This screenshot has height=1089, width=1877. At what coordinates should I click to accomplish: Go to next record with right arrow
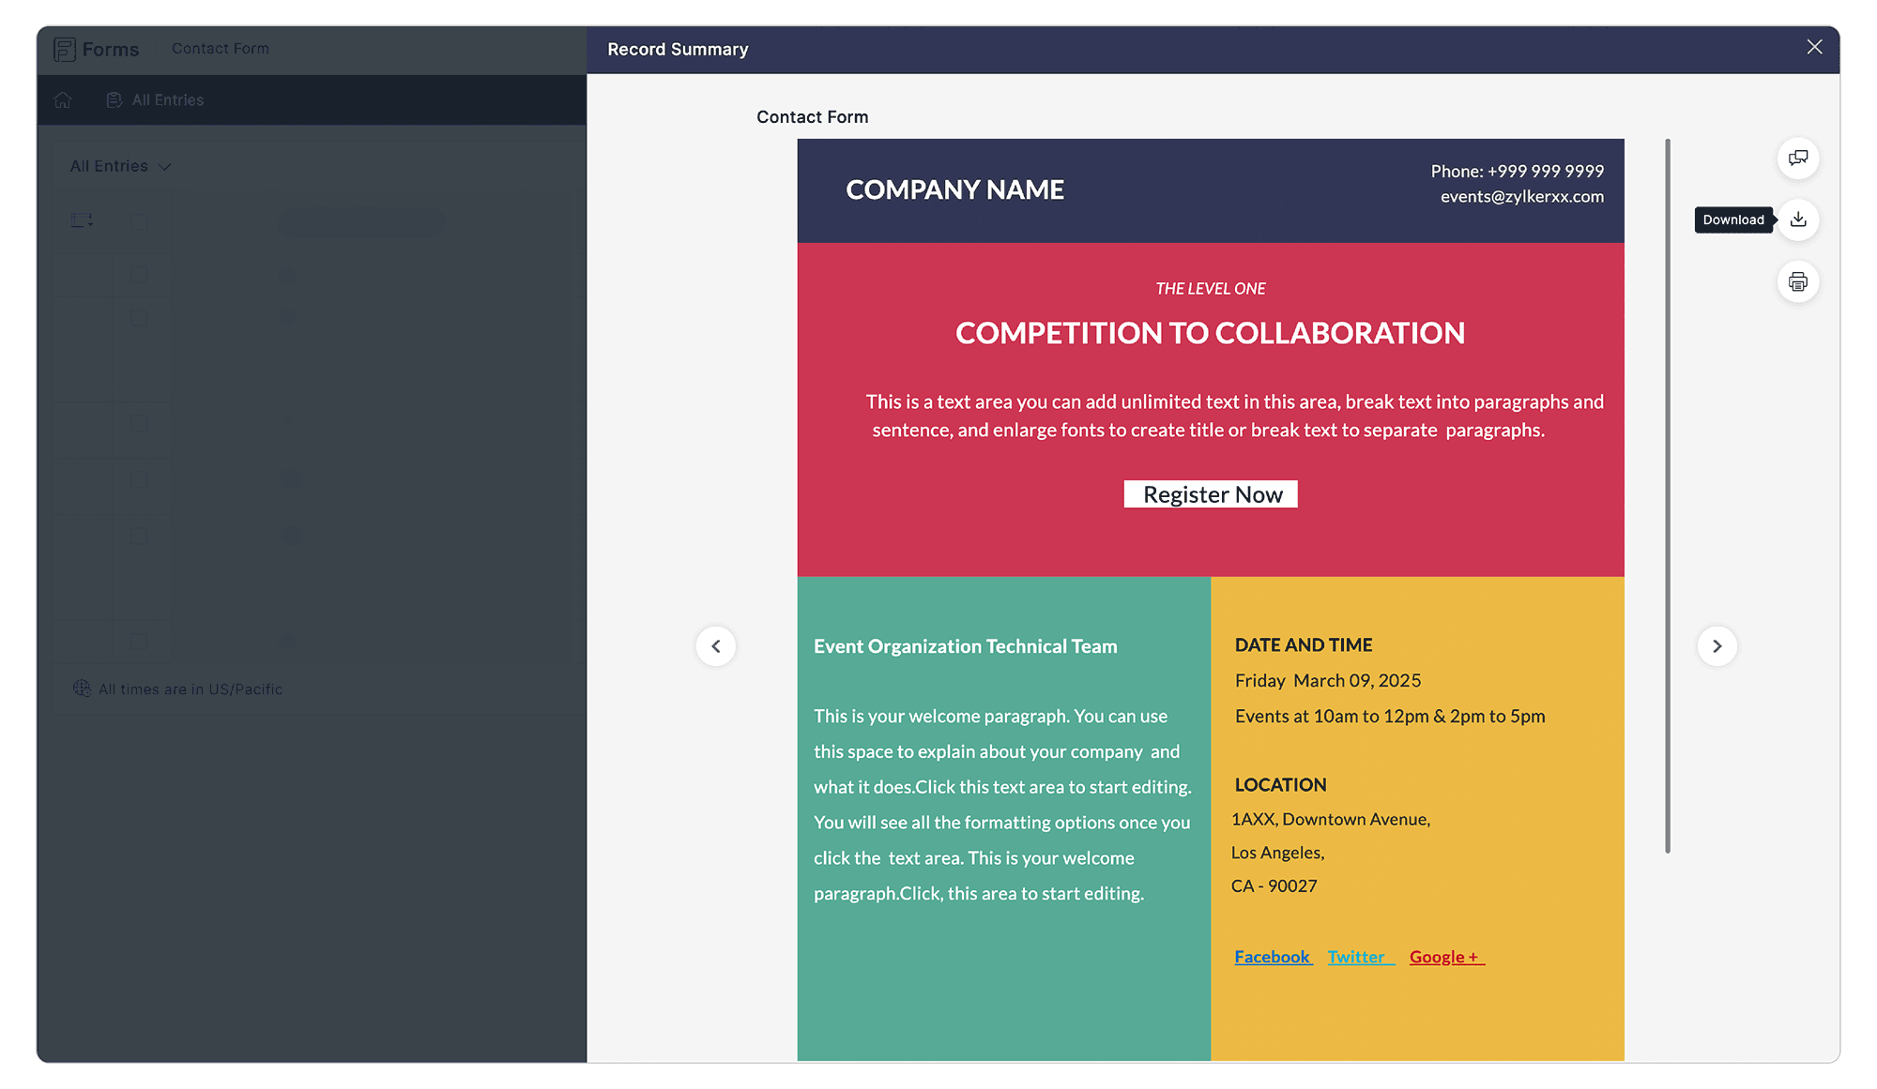click(x=1717, y=646)
